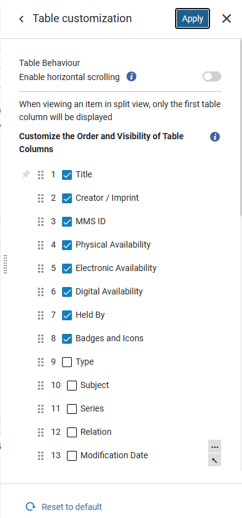The width and height of the screenshot is (242, 518).
Task: Uncheck the Held By checkbox
Action: click(67, 315)
